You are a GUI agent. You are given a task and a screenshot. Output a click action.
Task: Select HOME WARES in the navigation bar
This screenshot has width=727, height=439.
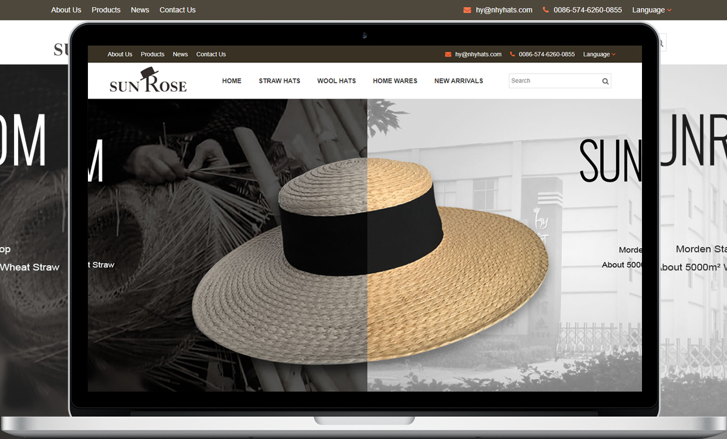pos(395,81)
